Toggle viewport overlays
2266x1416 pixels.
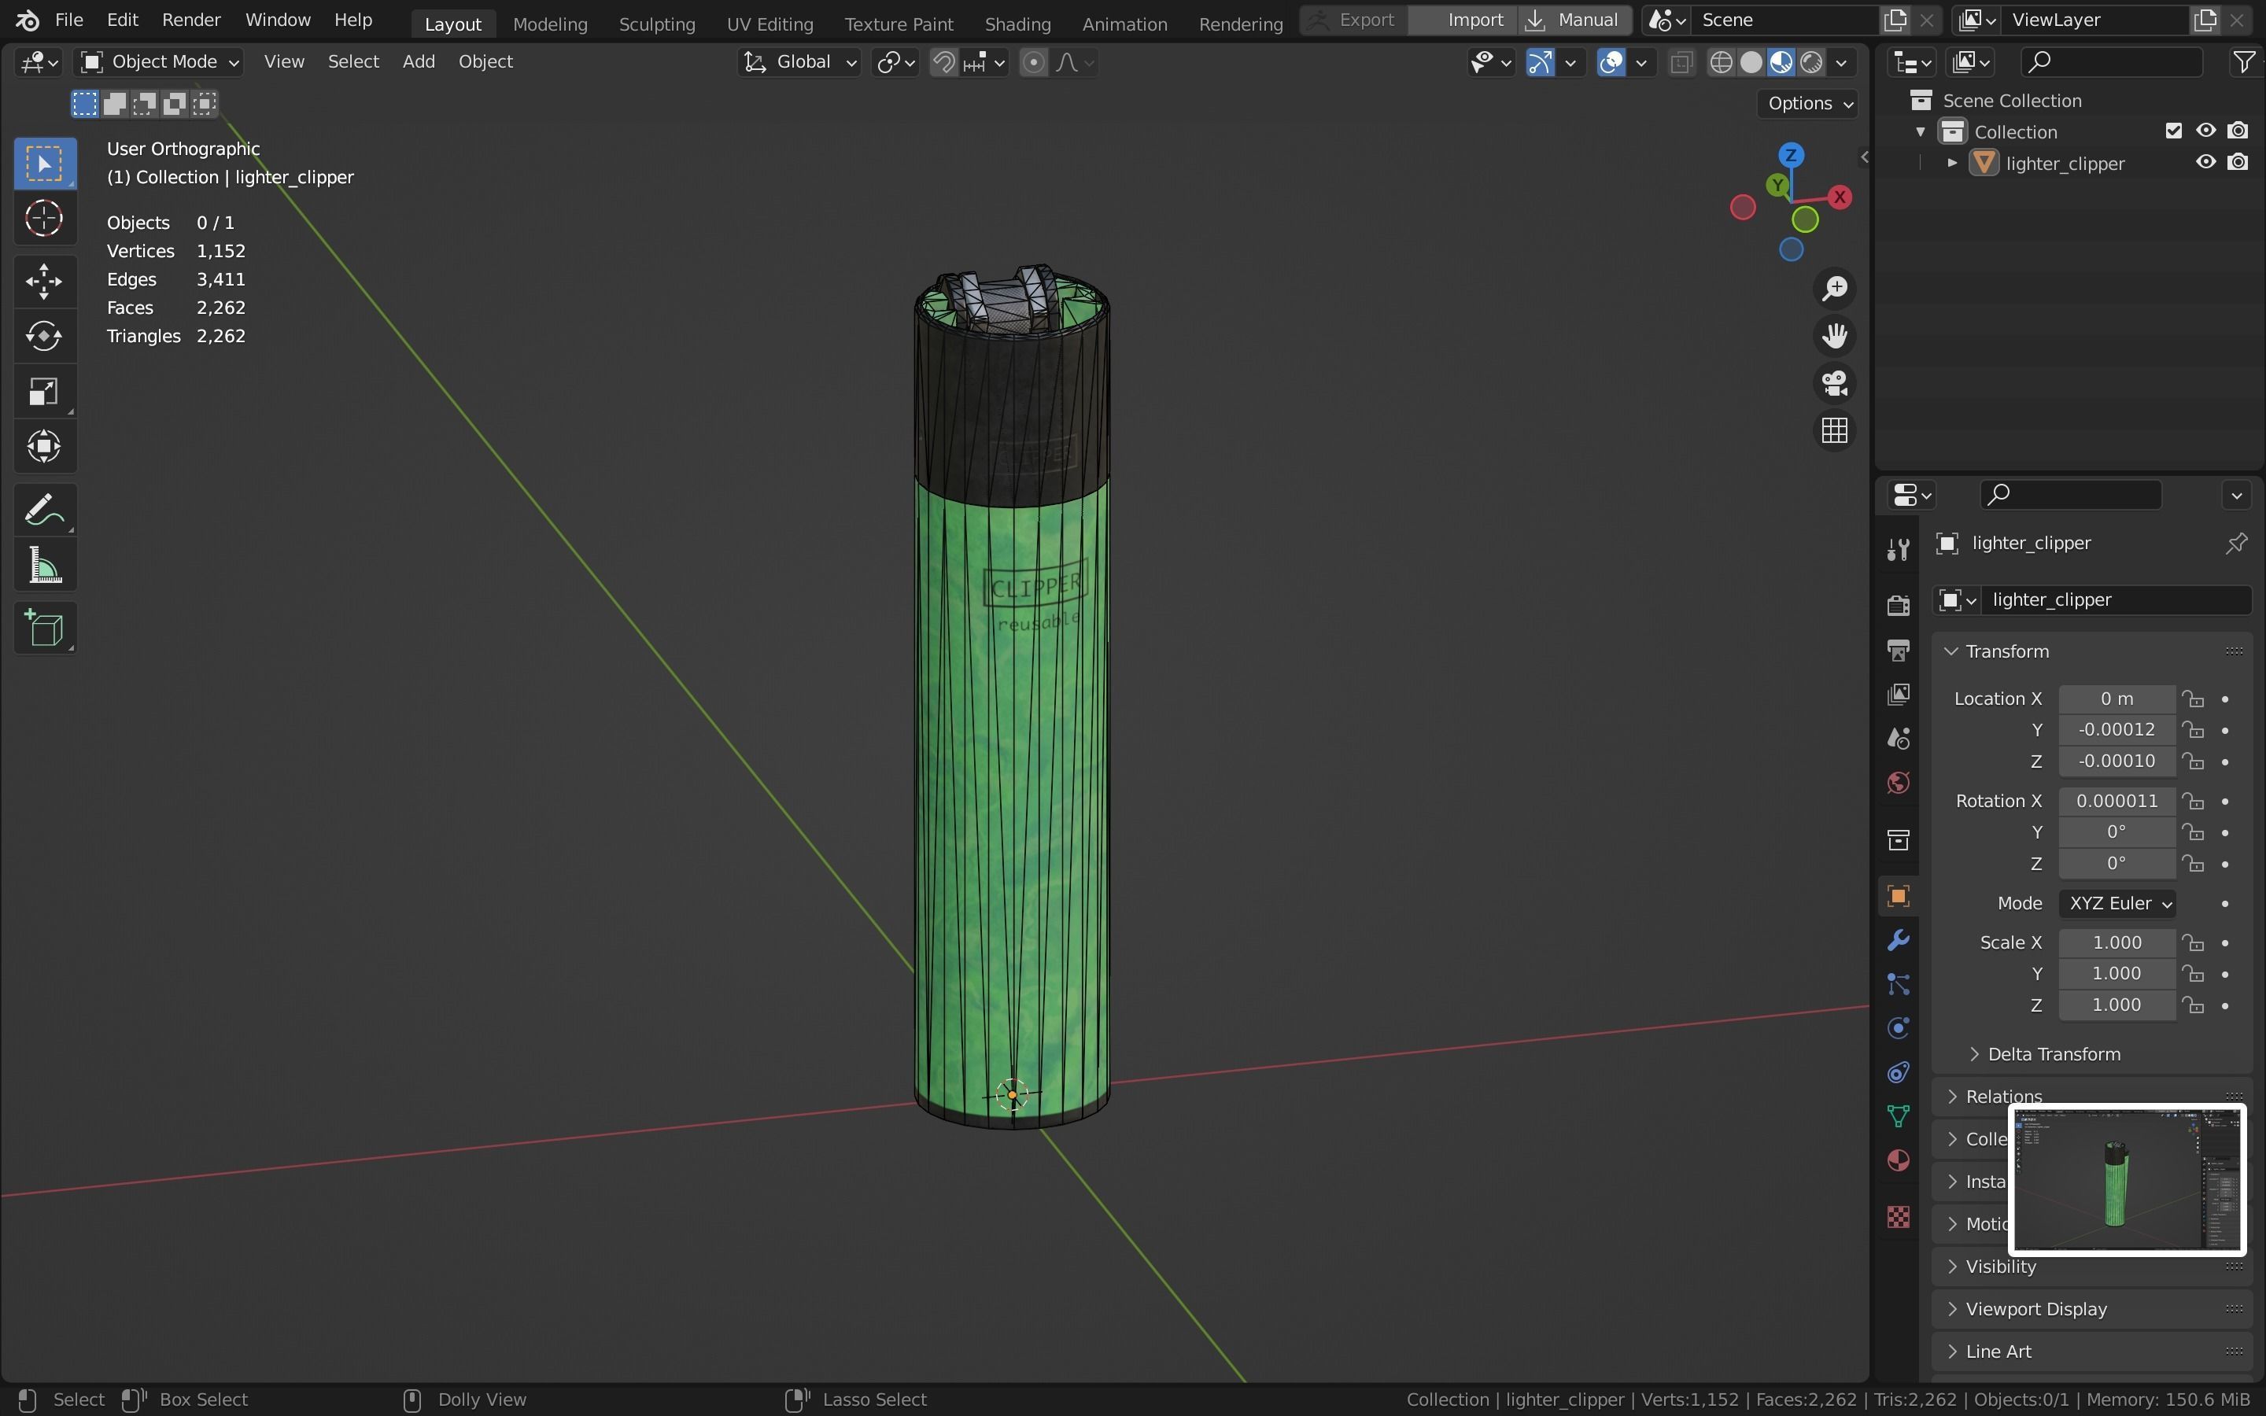(x=1611, y=63)
